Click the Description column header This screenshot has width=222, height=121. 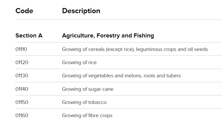pos(81,11)
